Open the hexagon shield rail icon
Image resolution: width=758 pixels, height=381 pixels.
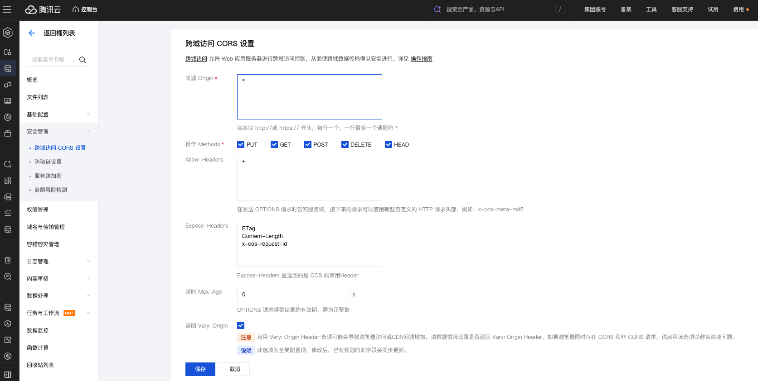(8, 324)
